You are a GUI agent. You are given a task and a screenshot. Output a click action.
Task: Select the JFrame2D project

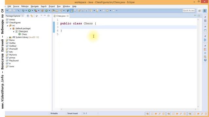pyautogui.click(x=13, y=49)
